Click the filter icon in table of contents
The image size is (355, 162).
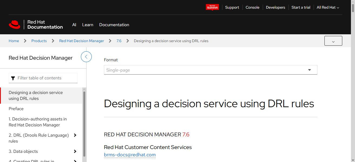pos(13,78)
